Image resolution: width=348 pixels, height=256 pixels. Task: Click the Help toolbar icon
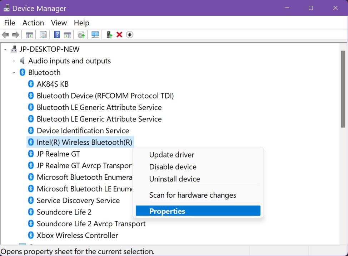coord(56,34)
